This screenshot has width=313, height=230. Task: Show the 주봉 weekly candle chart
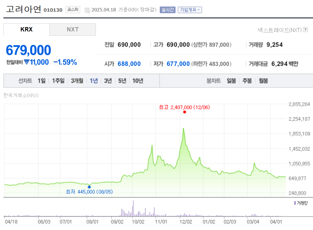click(x=247, y=81)
